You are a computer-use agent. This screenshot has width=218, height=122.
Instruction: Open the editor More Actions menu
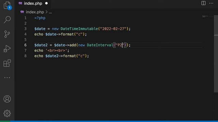(x=211, y=3)
